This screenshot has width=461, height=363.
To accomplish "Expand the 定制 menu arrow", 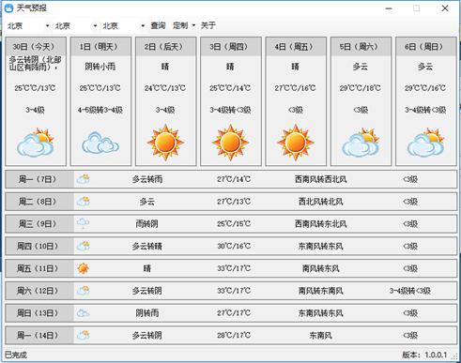I will (x=193, y=25).
